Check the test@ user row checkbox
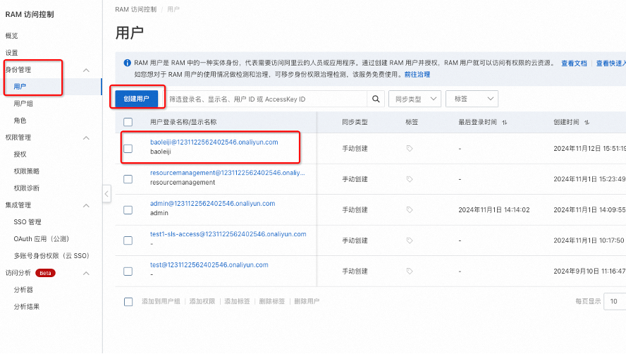The width and height of the screenshot is (626, 354). [x=128, y=271]
